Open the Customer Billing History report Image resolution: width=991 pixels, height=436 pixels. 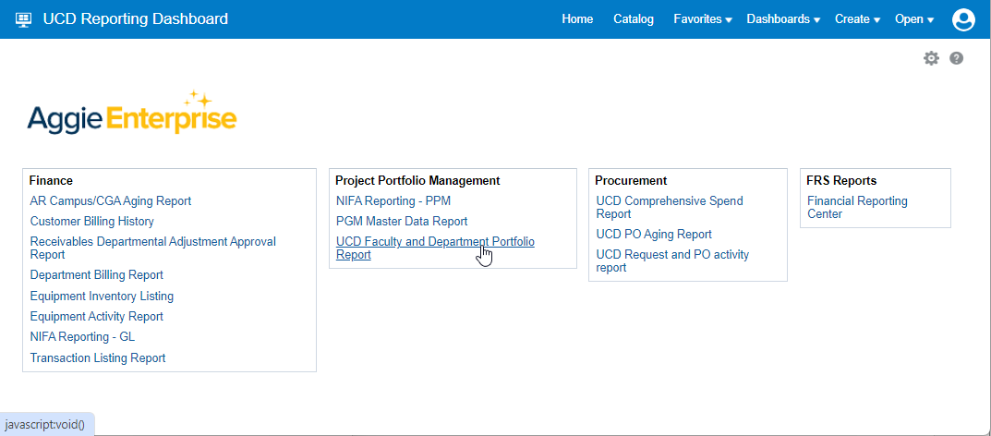point(92,222)
